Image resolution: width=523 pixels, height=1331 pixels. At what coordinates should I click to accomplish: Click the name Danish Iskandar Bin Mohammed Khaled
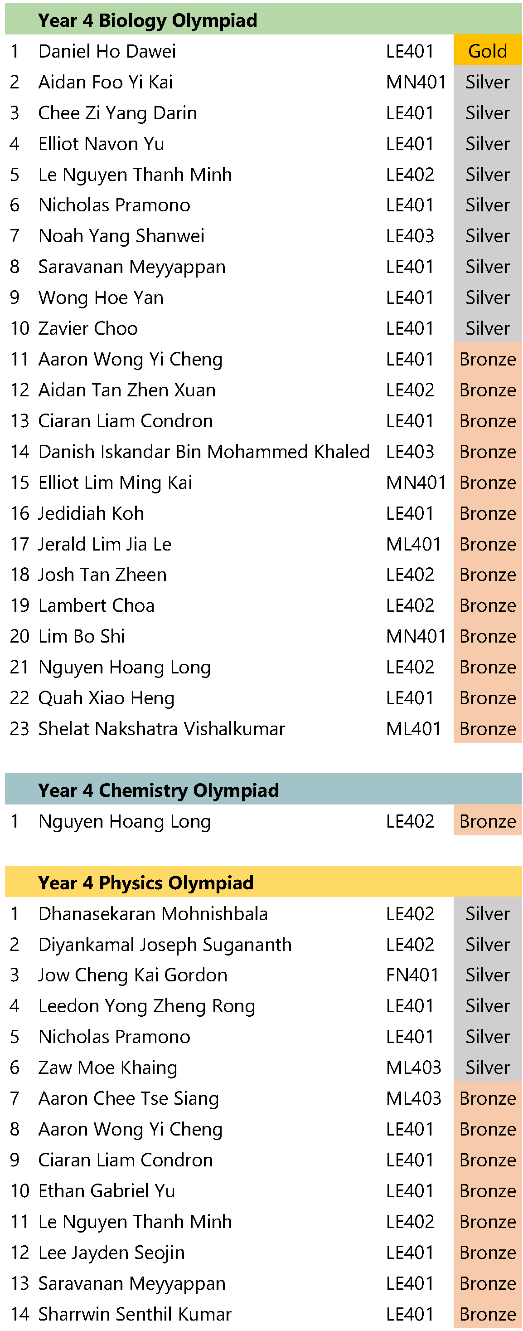pos(203,451)
